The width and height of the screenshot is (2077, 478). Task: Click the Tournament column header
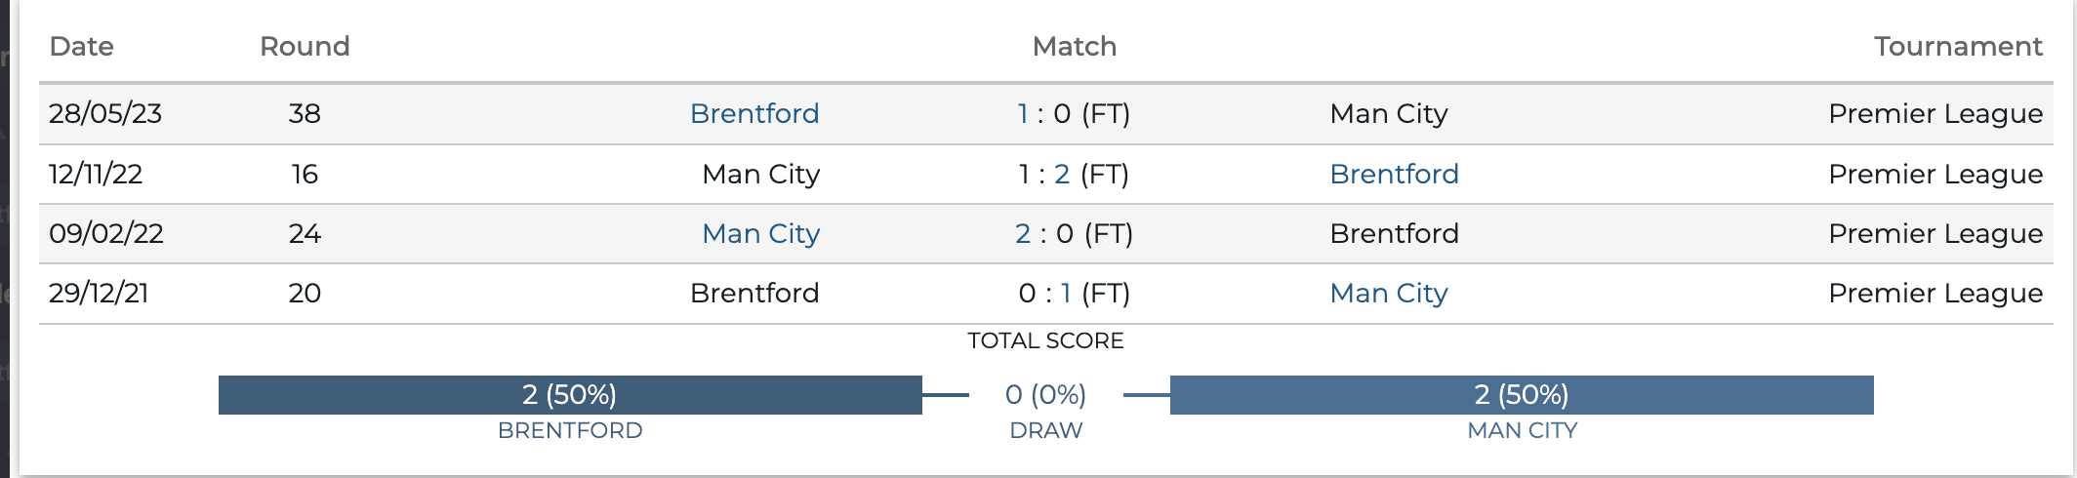1958,46
